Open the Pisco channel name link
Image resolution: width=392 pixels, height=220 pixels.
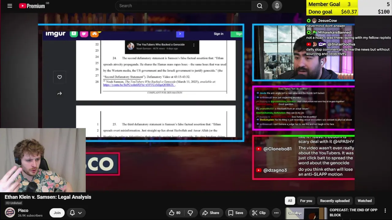coord(23,211)
